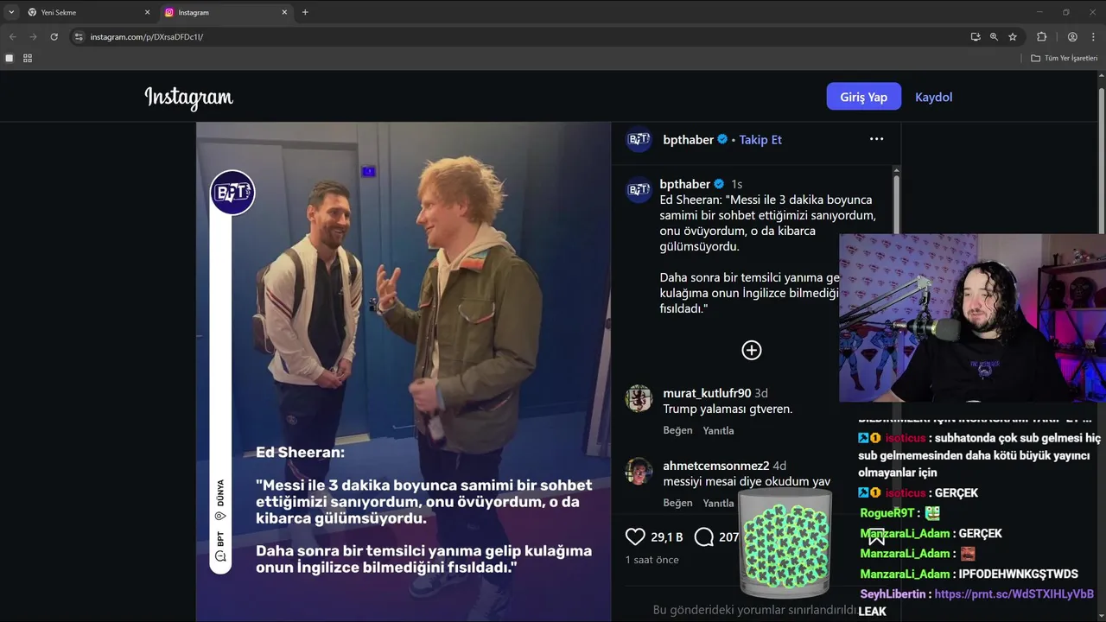Go forward in browser history
Image resolution: width=1106 pixels, height=622 pixels.
(x=33, y=37)
